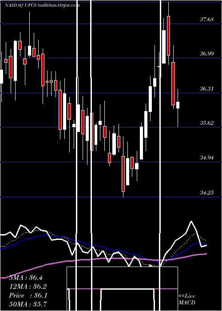Screen dimensions: 222x311
Task: Click the Price : 36.1 readout
Action: click(x=28, y=295)
